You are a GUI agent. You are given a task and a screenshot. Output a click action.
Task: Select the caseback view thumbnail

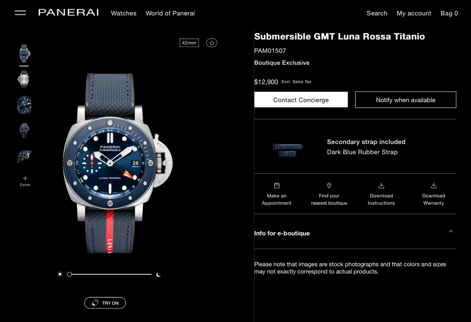(24, 79)
